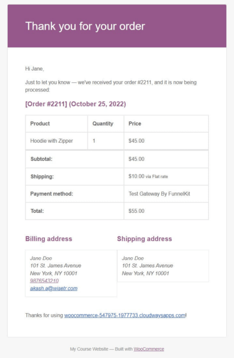
Task: Click the 'My Course Website' footer text
Action: [x=89, y=349]
